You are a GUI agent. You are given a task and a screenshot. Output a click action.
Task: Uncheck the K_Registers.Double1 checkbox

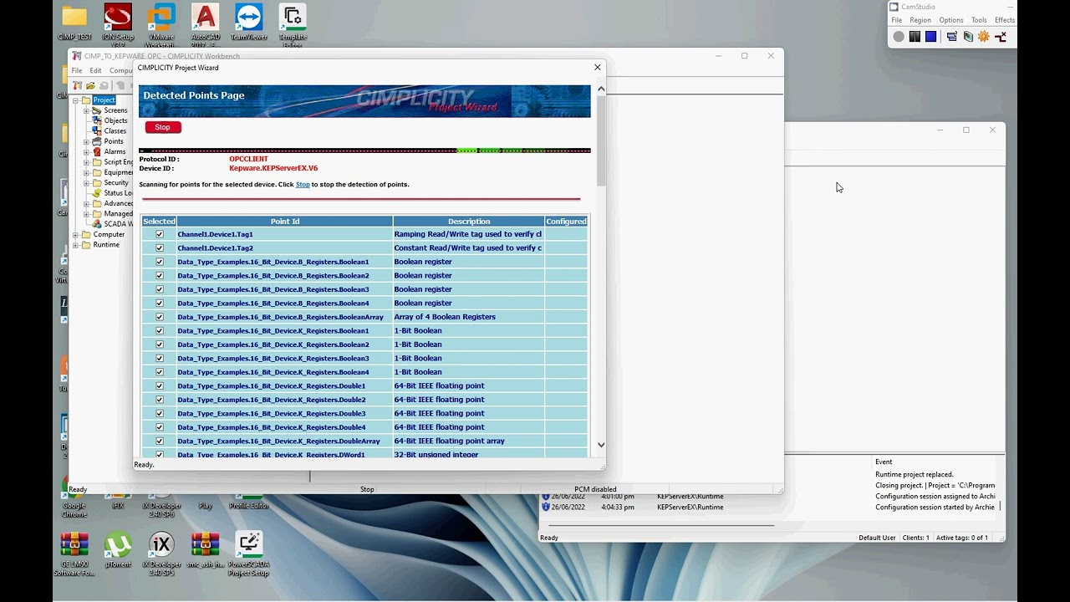point(160,386)
